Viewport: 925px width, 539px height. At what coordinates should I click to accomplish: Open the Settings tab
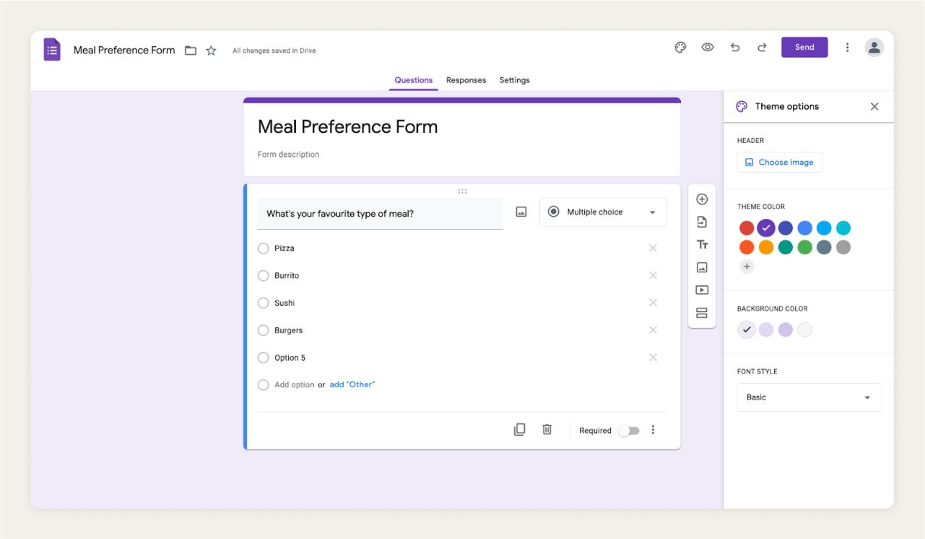[x=514, y=80]
